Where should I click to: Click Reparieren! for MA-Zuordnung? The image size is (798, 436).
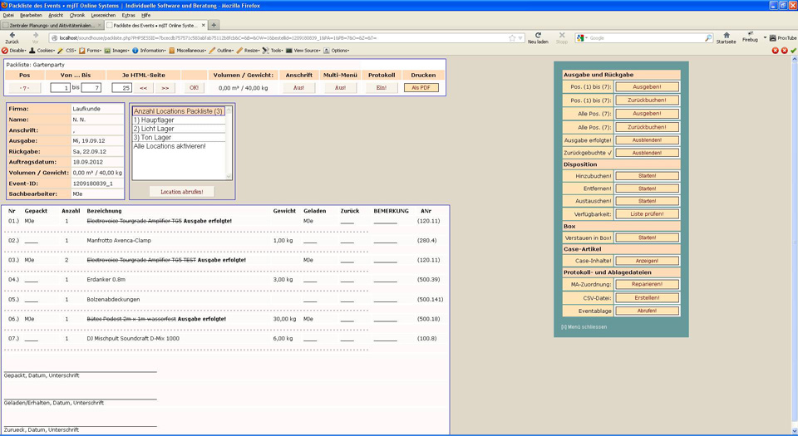[647, 285]
